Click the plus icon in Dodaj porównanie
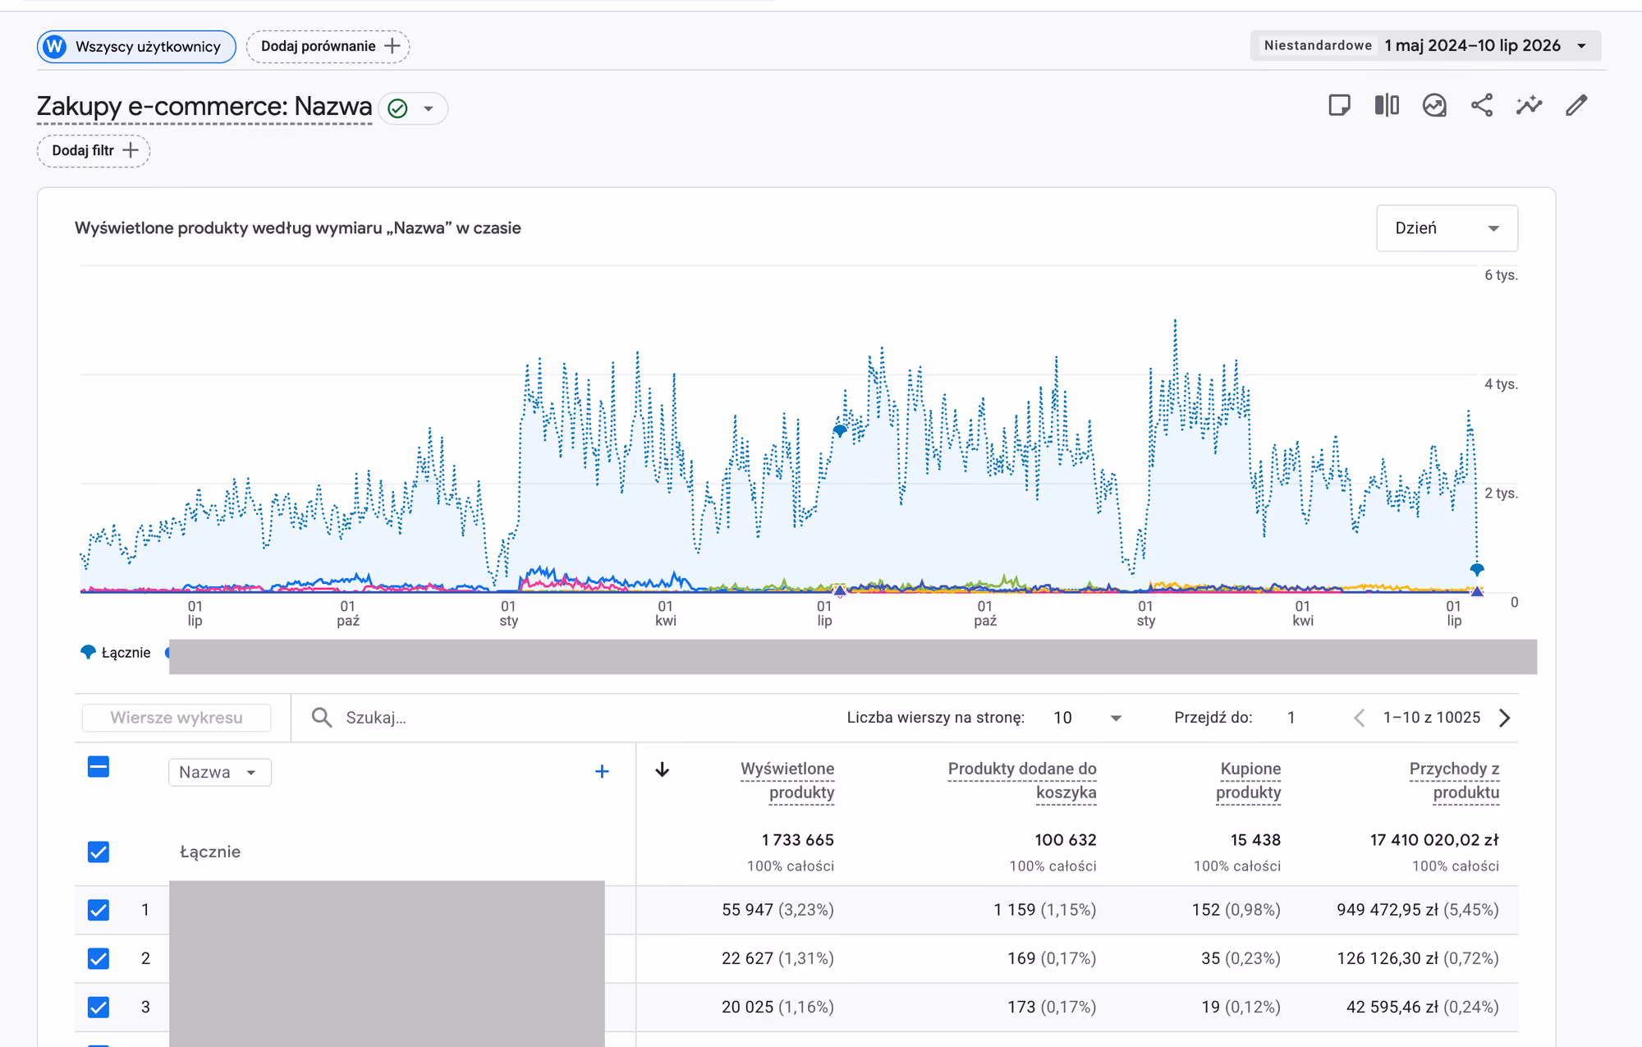1642x1047 pixels. (392, 46)
